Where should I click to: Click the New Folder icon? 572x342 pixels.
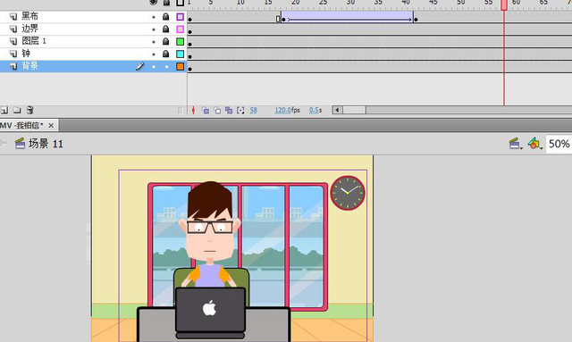[x=17, y=110]
